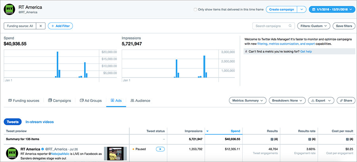Click the $12,305.11 spend cell
The image size is (357, 162).
click(x=232, y=149)
